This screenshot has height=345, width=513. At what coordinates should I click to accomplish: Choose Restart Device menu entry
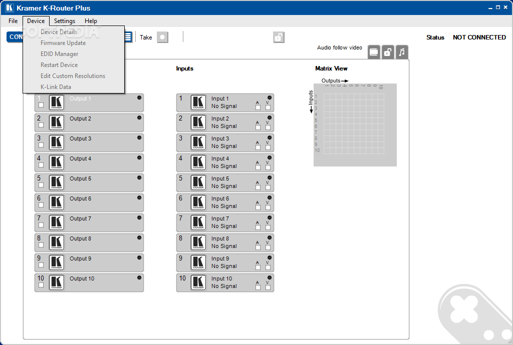click(74, 65)
